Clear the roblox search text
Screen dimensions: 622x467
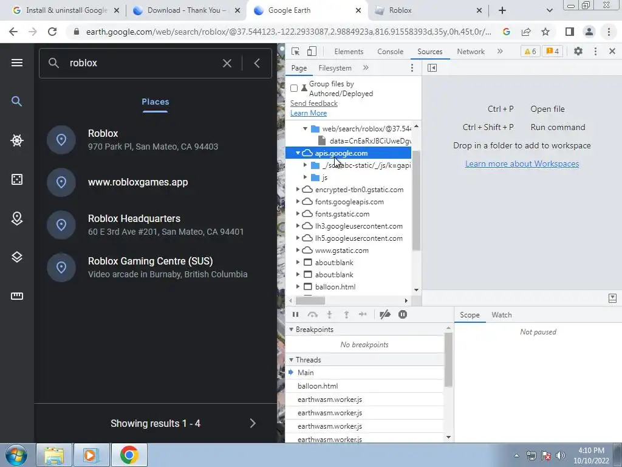[227, 63]
